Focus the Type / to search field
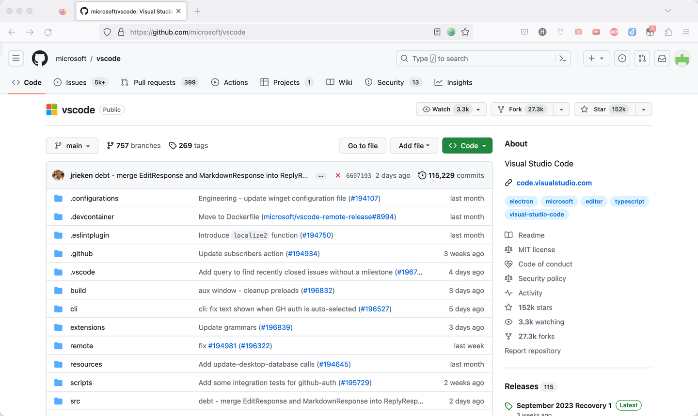The width and height of the screenshot is (698, 416). point(483,59)
